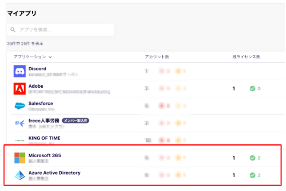This screenshot has width=286, height=191.
Task: Click red status badge in Adobe row
Action: pyautogui.click(x=162, y=88)
